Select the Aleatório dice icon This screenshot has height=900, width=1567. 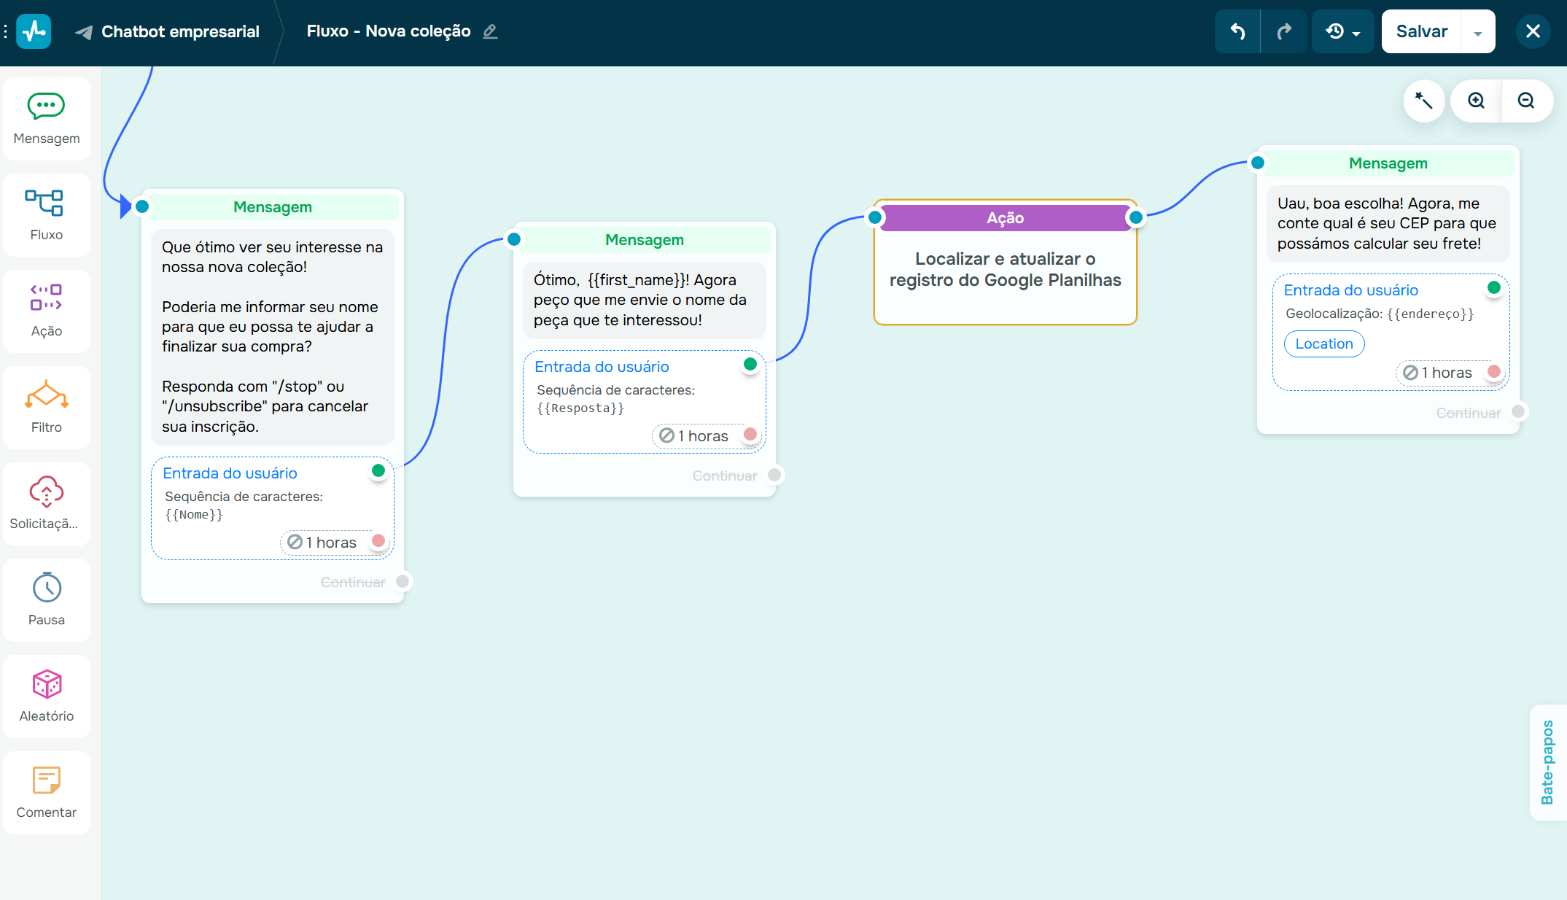point(47,684)
